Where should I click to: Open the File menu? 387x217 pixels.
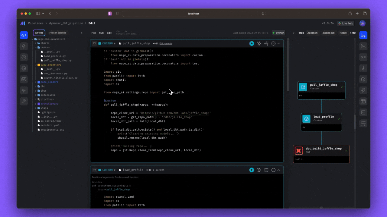pos(94,33)
